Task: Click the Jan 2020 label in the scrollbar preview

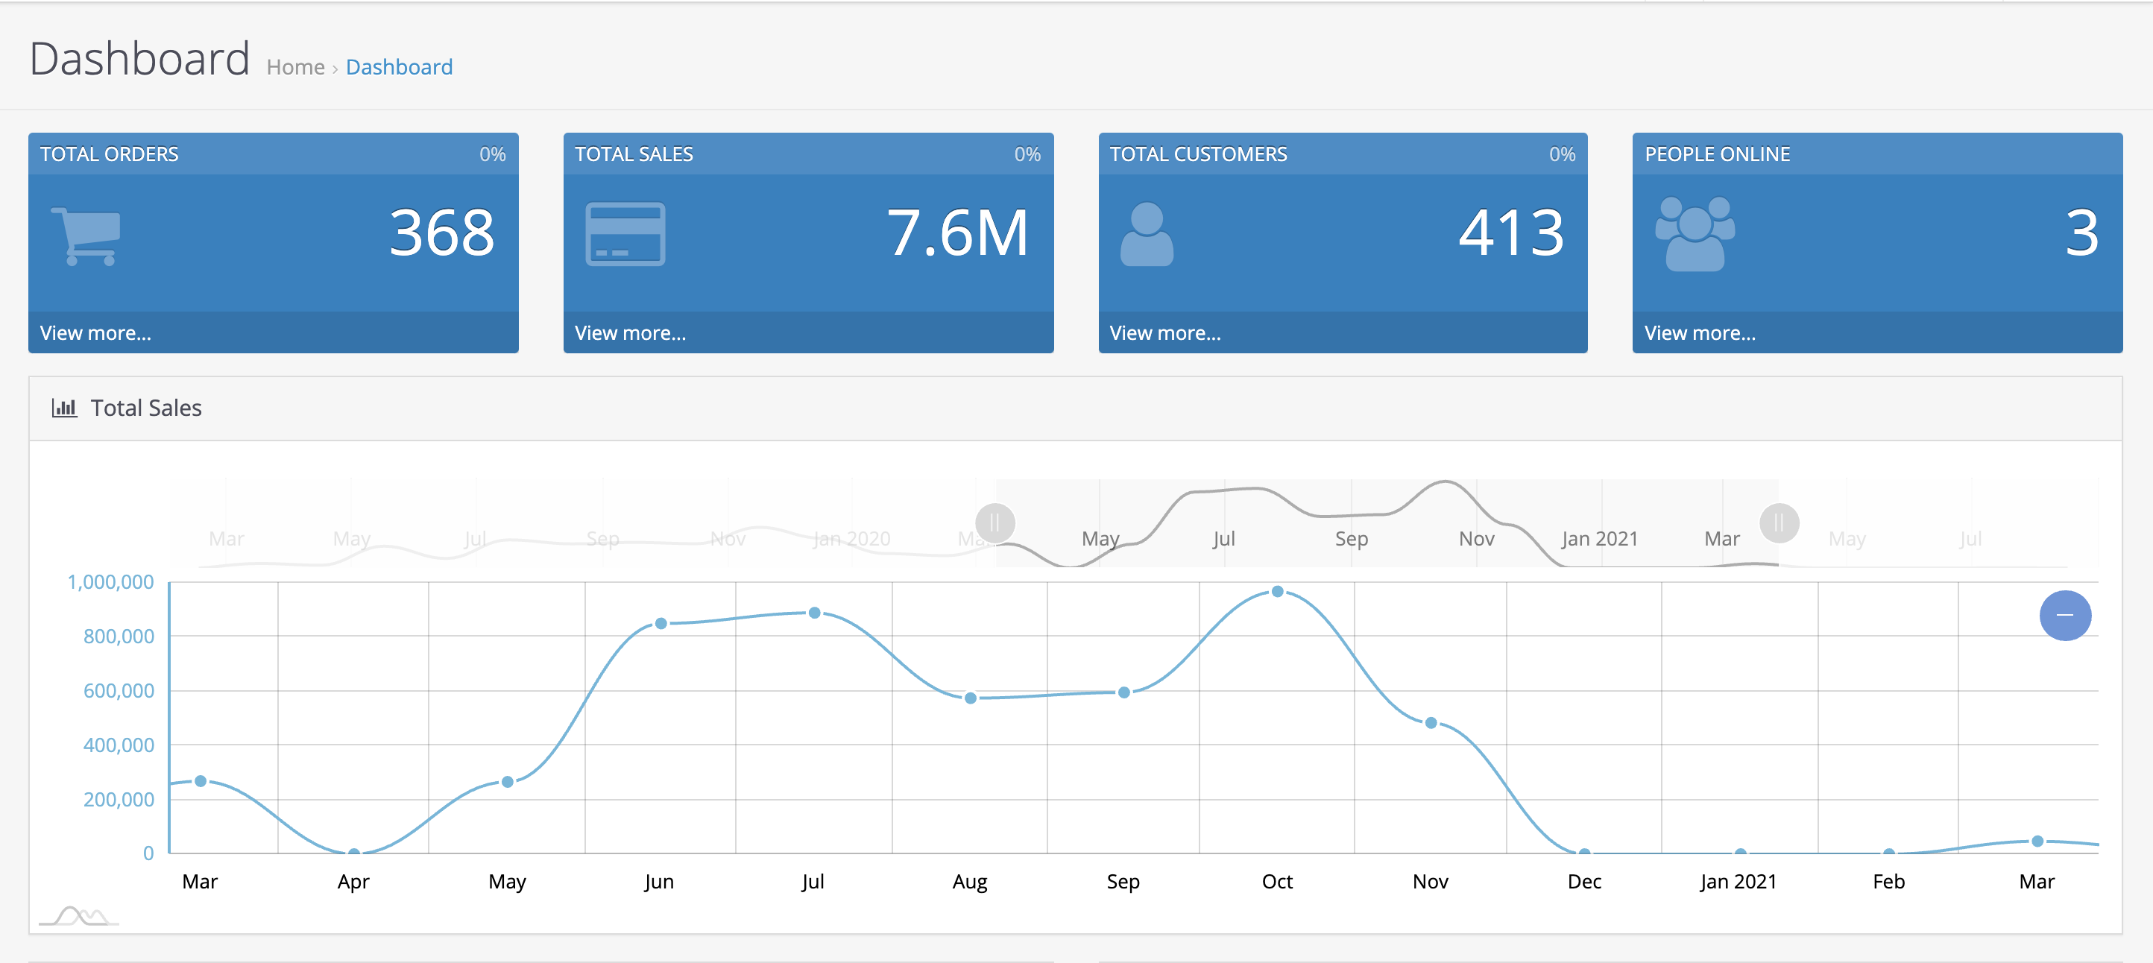Action: click(x=851, y=539)
